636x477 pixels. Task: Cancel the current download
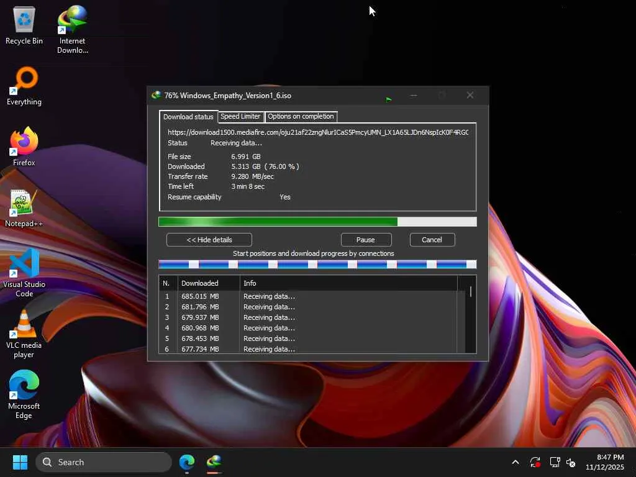[x=432, y=240]
